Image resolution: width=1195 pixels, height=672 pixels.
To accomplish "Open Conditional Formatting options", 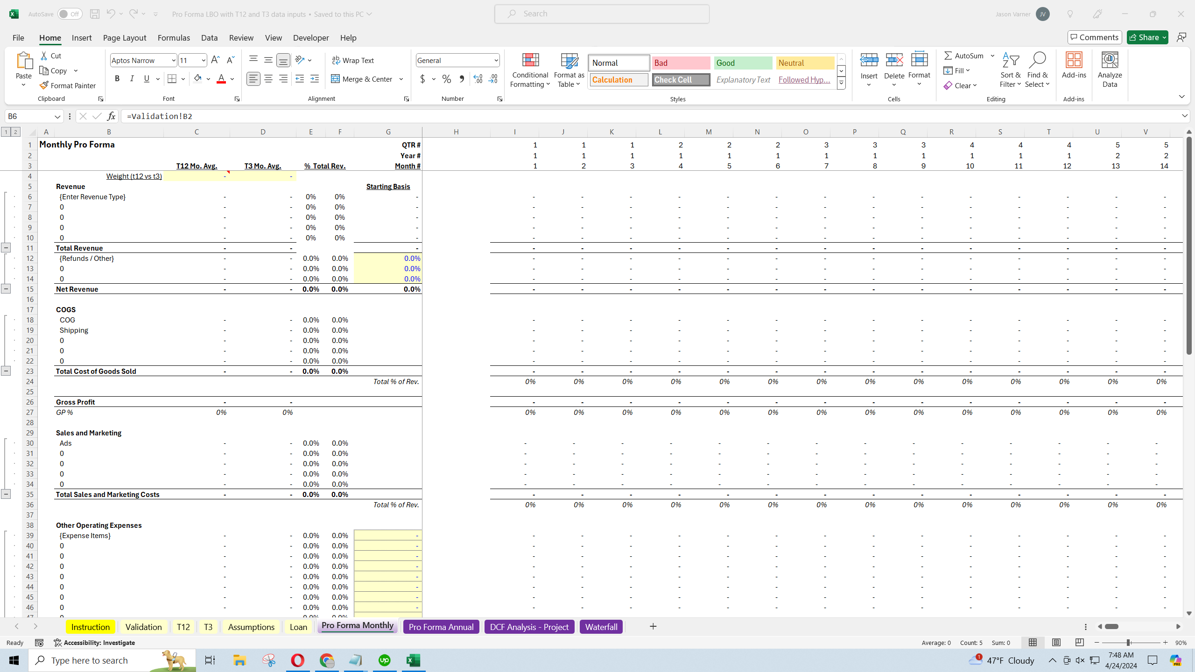I will coord(529,70).
